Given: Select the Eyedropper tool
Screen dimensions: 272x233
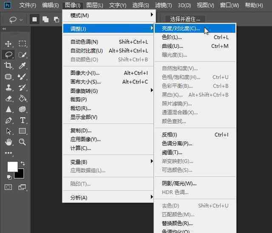Looking at the screenshot, I should click(23, 66).
